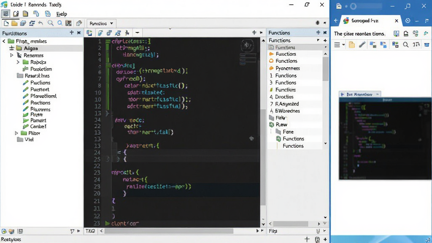Close the Furutitions panel with its X icon
This screenshot has width=432, height=243.
pos(79,33)
